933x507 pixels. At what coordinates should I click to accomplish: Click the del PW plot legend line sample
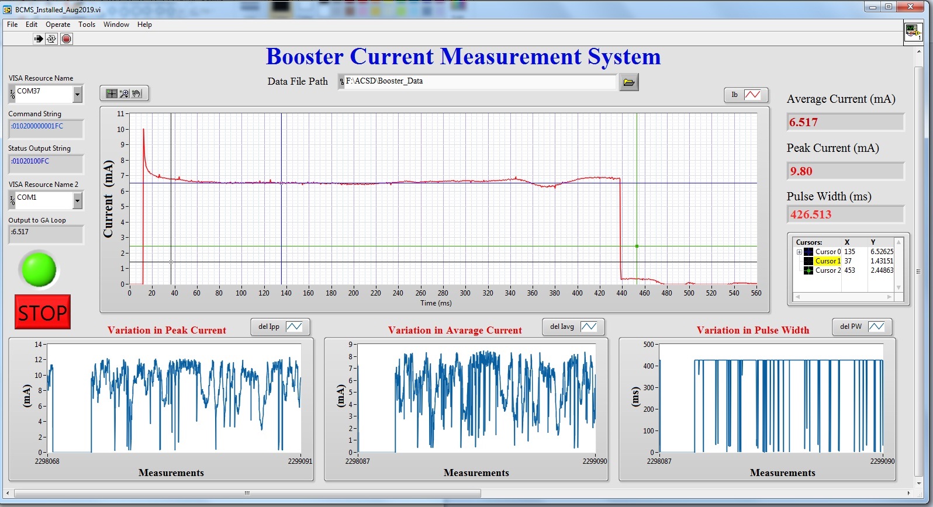876,327
